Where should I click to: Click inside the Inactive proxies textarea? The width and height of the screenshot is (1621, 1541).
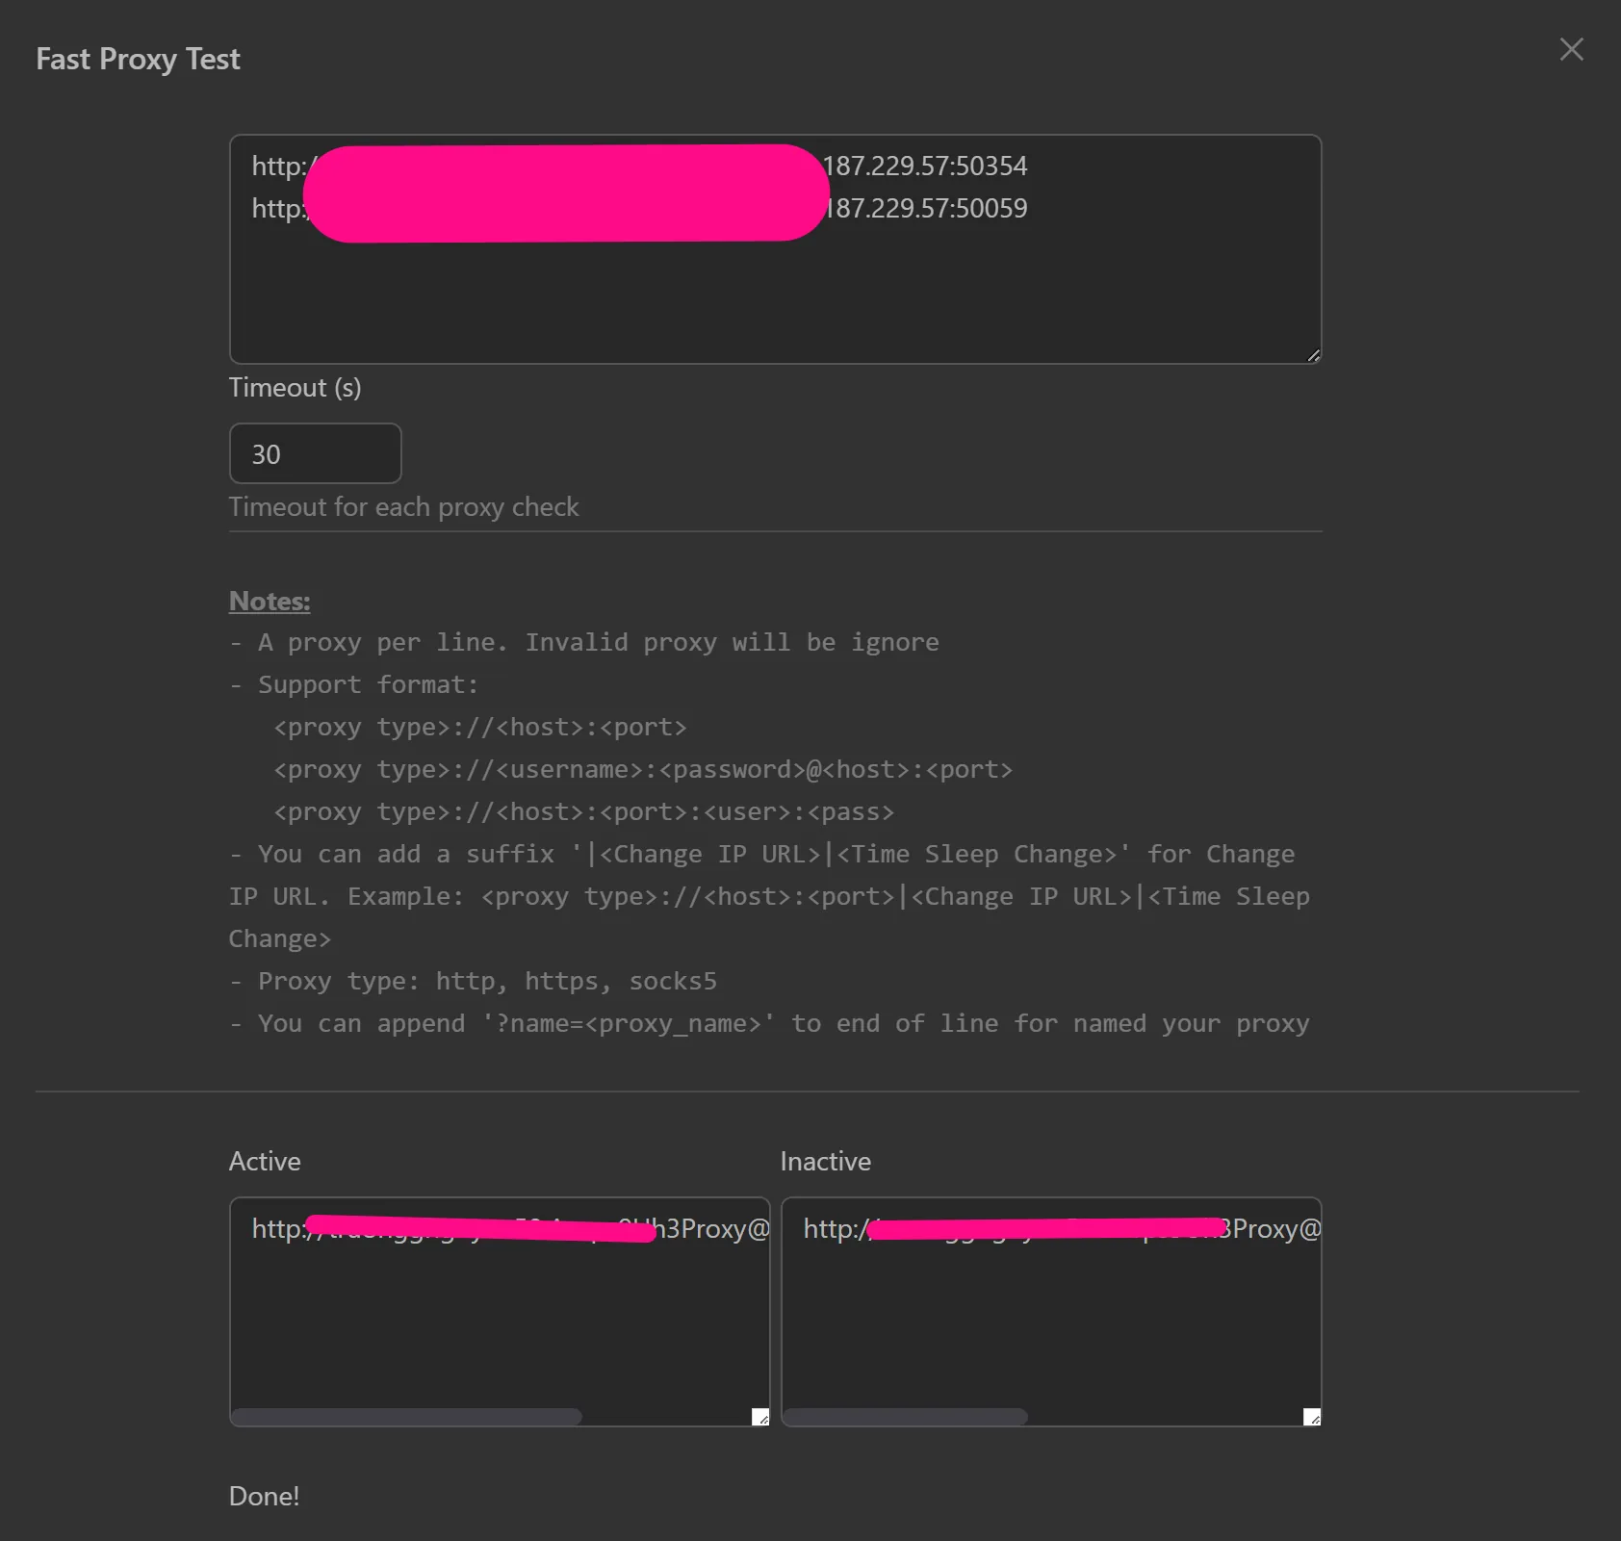point(1051,1328)
